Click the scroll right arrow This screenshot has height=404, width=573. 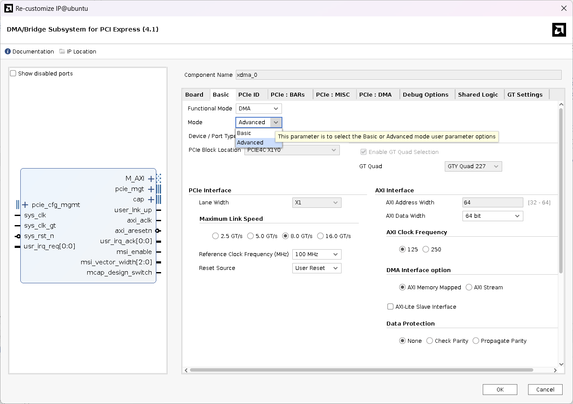tap(555, 370)
